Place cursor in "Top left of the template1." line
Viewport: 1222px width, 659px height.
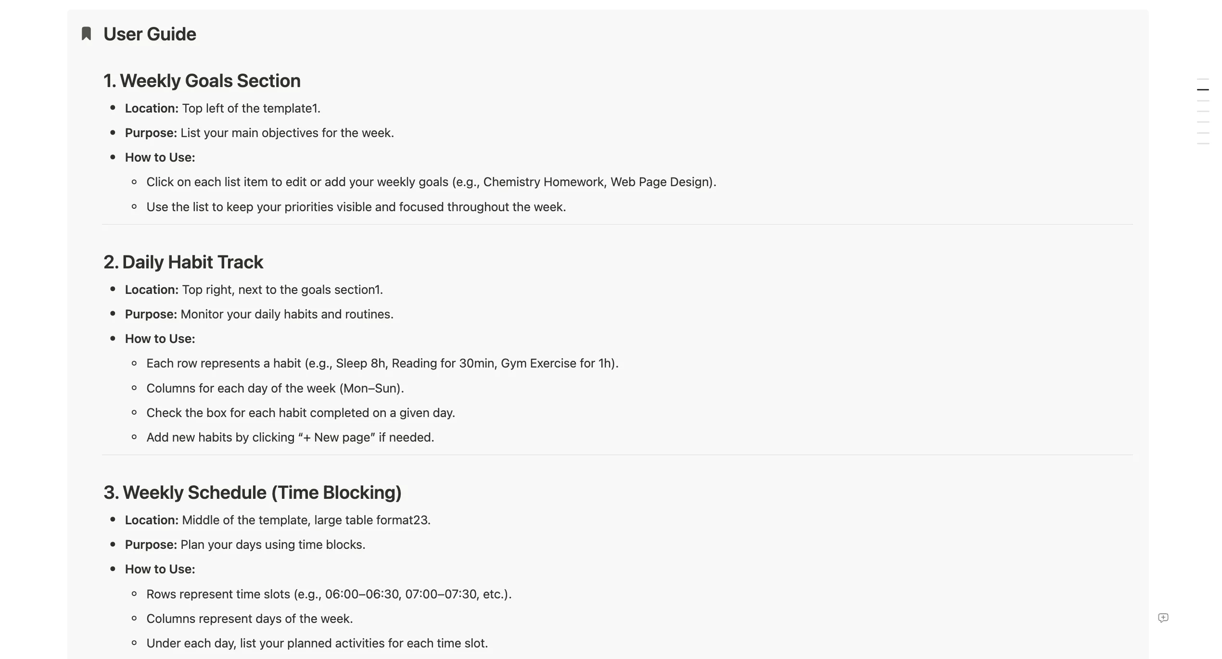pyautogui.click(x=251, y=109)
